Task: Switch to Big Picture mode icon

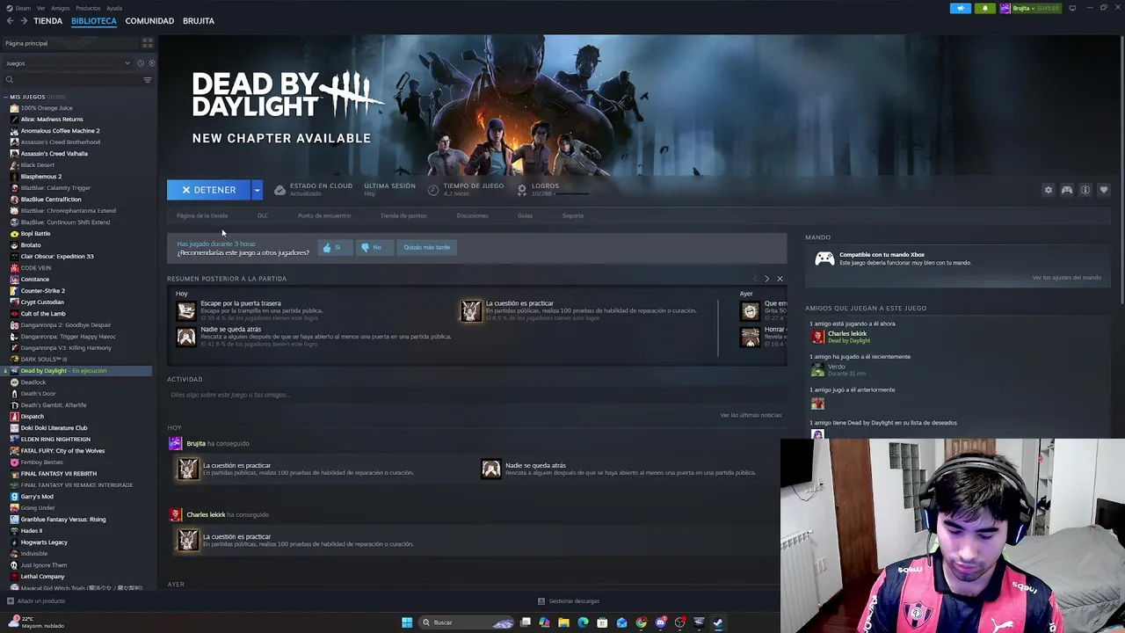Action: (1072, 8)
